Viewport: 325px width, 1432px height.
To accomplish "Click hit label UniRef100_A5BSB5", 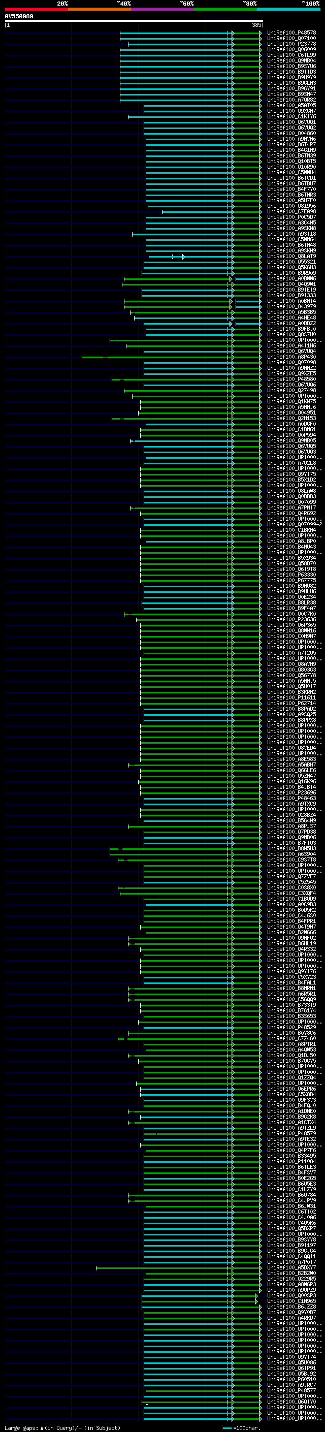I will [291, 312].
